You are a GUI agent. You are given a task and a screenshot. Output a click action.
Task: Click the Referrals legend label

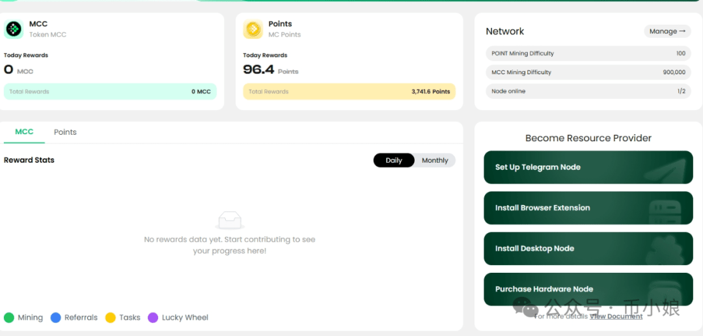[x=81, y=318]
